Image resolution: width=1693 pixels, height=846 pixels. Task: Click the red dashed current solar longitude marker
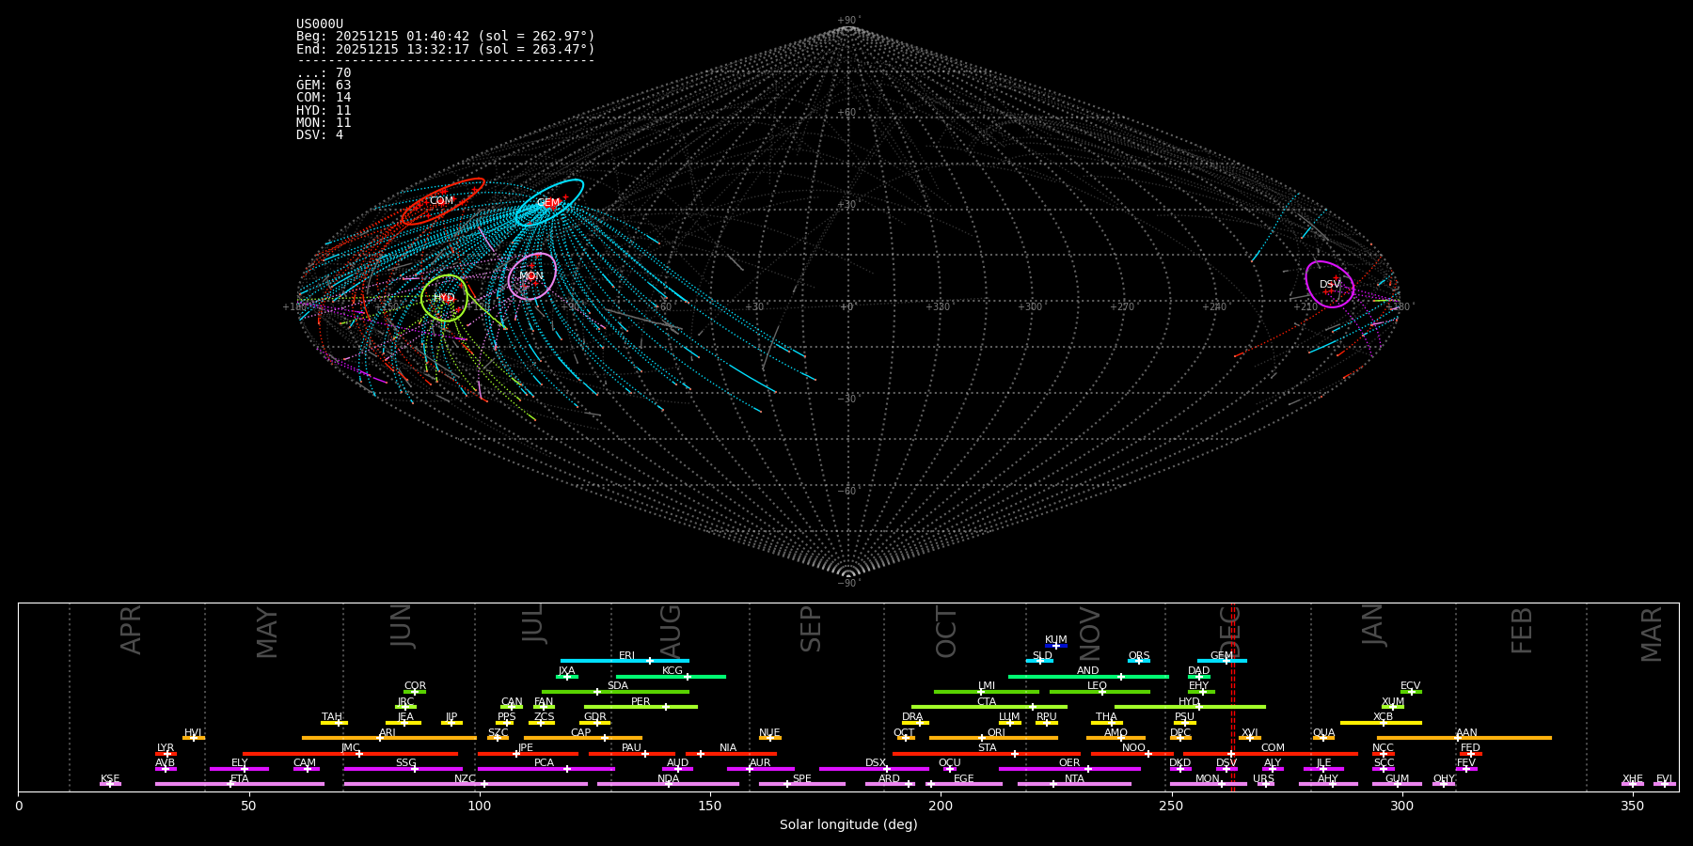click(x=1233, y=697)
